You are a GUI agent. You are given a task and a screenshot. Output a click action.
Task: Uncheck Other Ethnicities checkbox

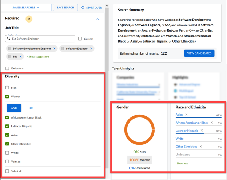(7, 144)
